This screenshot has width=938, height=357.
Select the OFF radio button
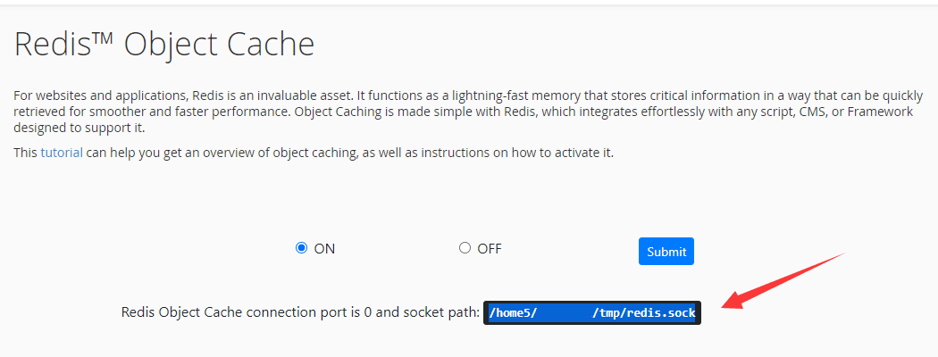[x=465, y=248]
